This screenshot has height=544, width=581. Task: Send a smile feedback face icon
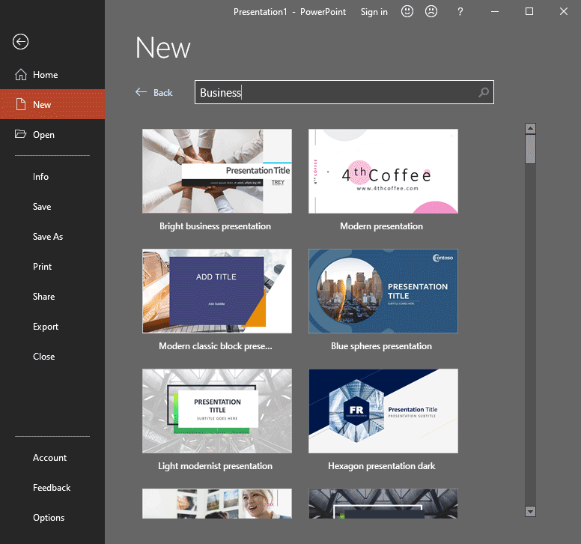tap(407, 12)
